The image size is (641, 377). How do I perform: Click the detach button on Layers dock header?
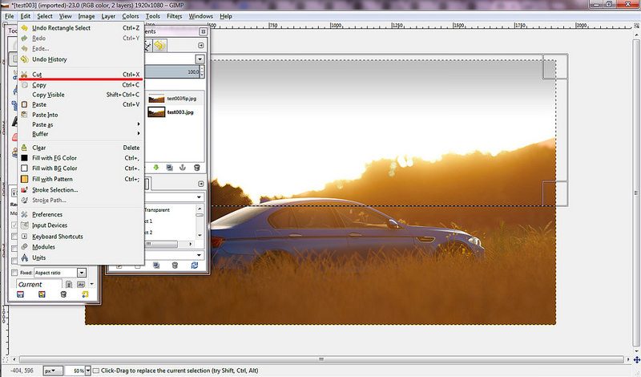tap(204, 31)
